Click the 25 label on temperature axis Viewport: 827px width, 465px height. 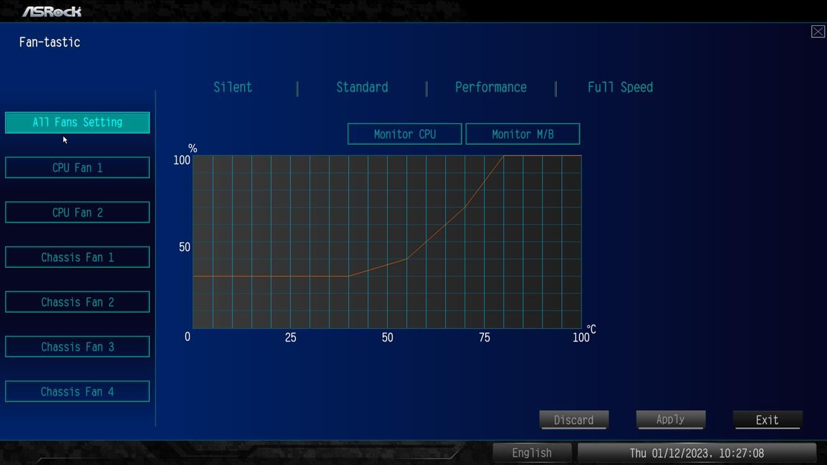(290, 338)
